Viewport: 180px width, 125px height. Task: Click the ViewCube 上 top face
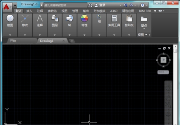coord(163,60)
